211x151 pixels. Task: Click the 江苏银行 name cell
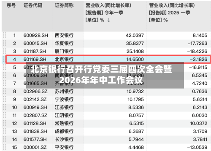click(x=64, y=107)
